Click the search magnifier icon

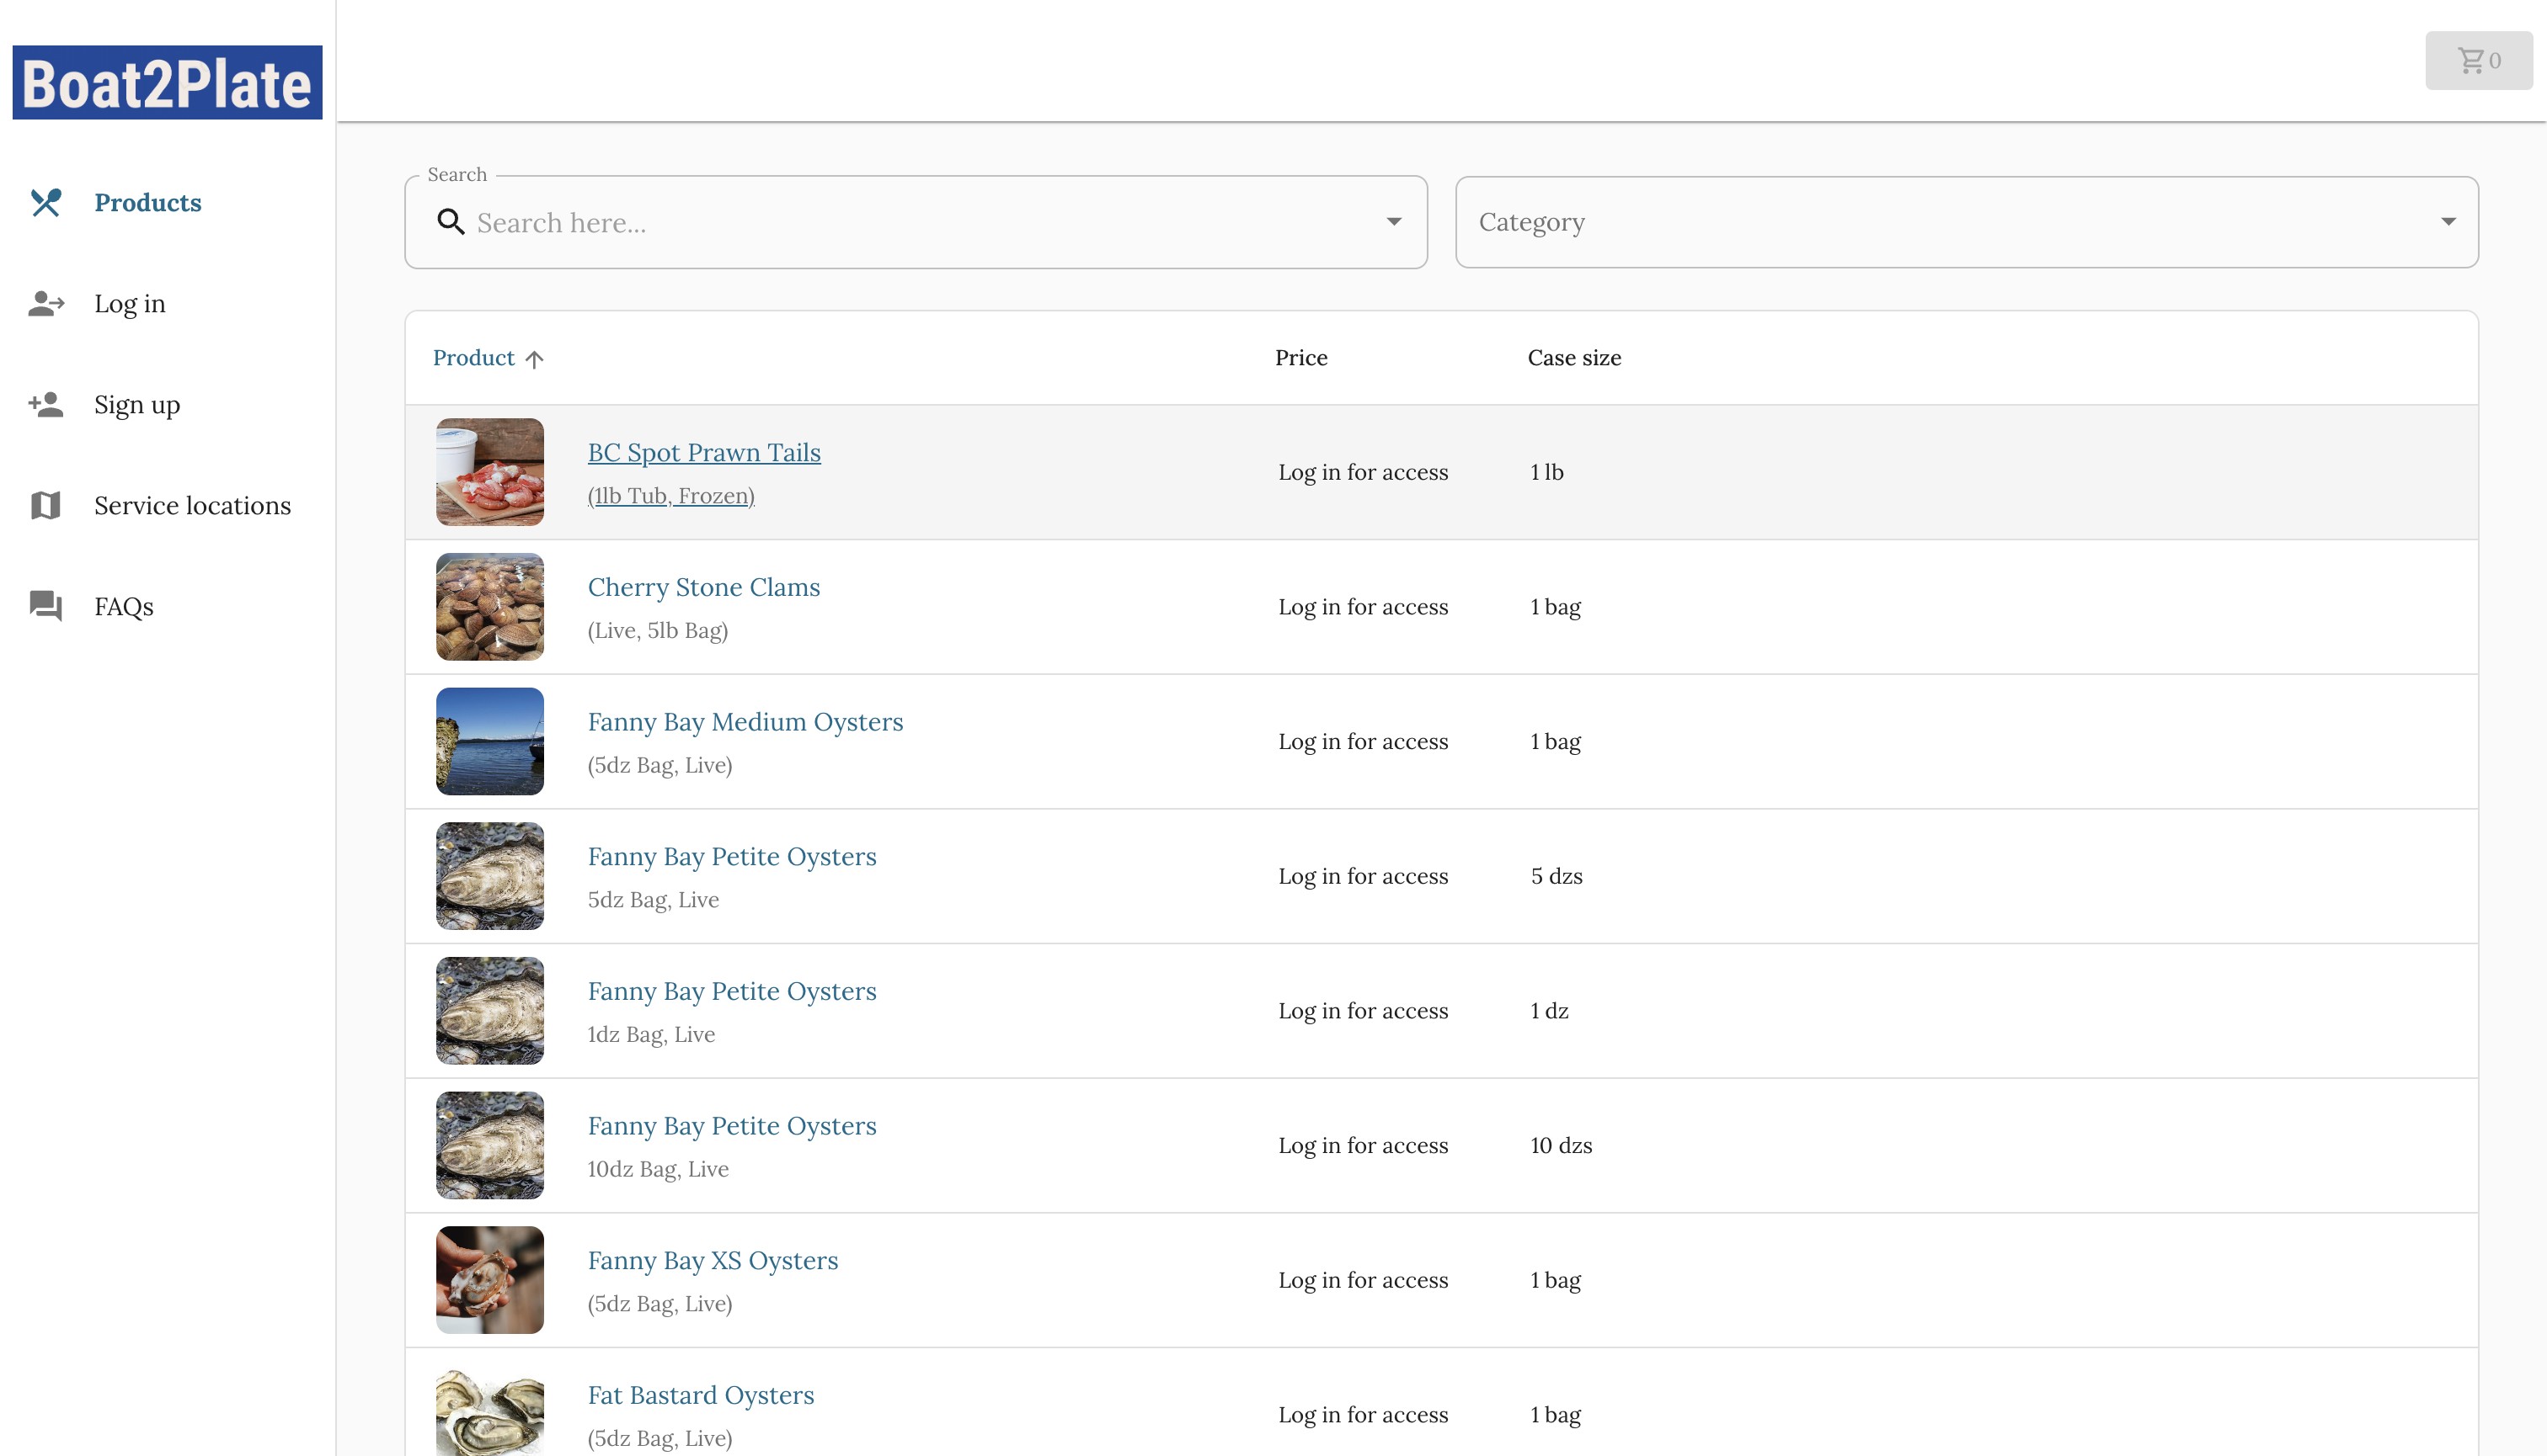click(x=451, y=222)
